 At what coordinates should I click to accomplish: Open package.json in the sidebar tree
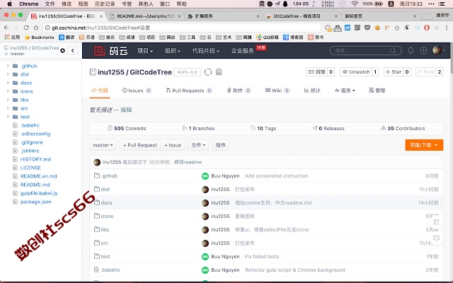(36, 202)
